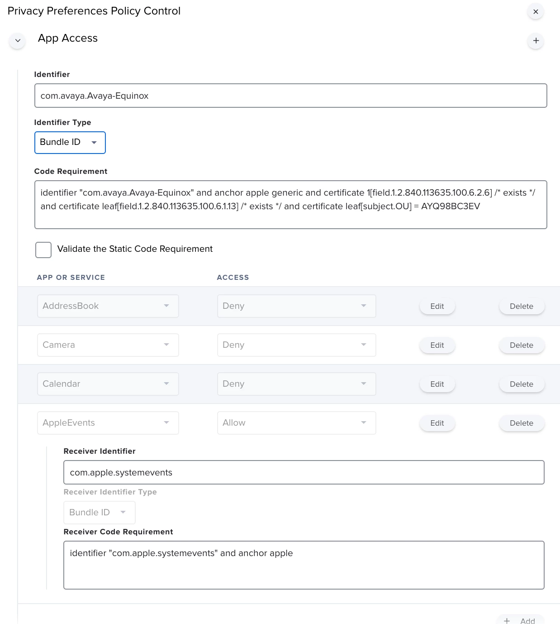Add a new App Access entry with plus icon

536,41
